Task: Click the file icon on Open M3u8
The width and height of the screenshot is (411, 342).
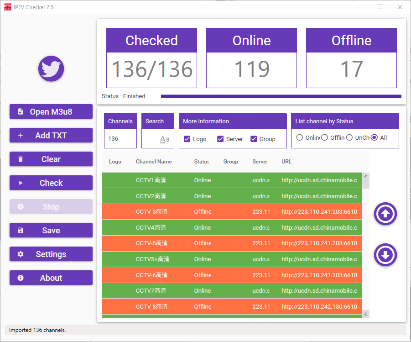Action: (x=21, y=111)
